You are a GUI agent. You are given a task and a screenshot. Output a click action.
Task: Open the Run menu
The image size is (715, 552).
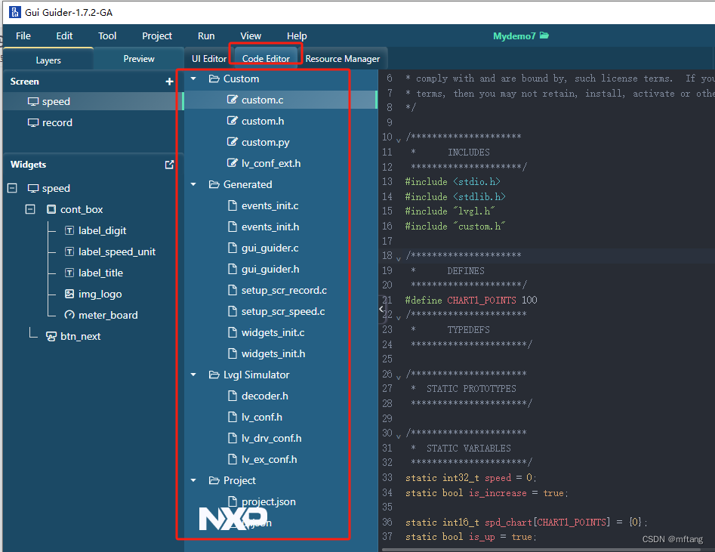tap(205, 35)
